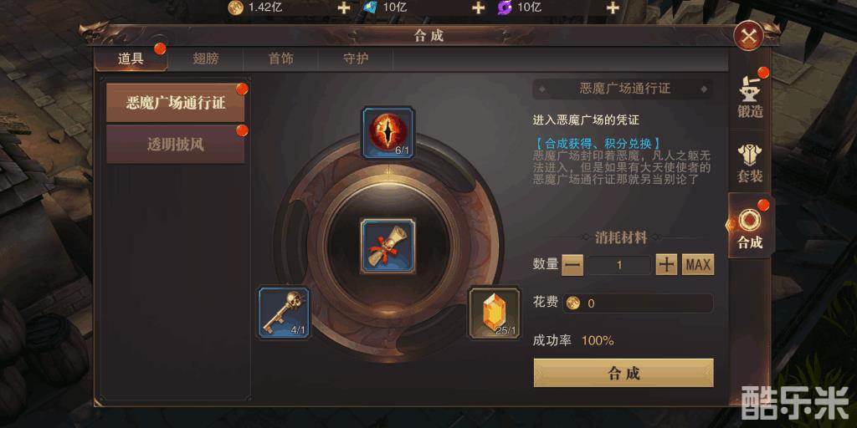Select 恶魔广场通行证 recipe entry
857x428 pixels.
(176, 103)
